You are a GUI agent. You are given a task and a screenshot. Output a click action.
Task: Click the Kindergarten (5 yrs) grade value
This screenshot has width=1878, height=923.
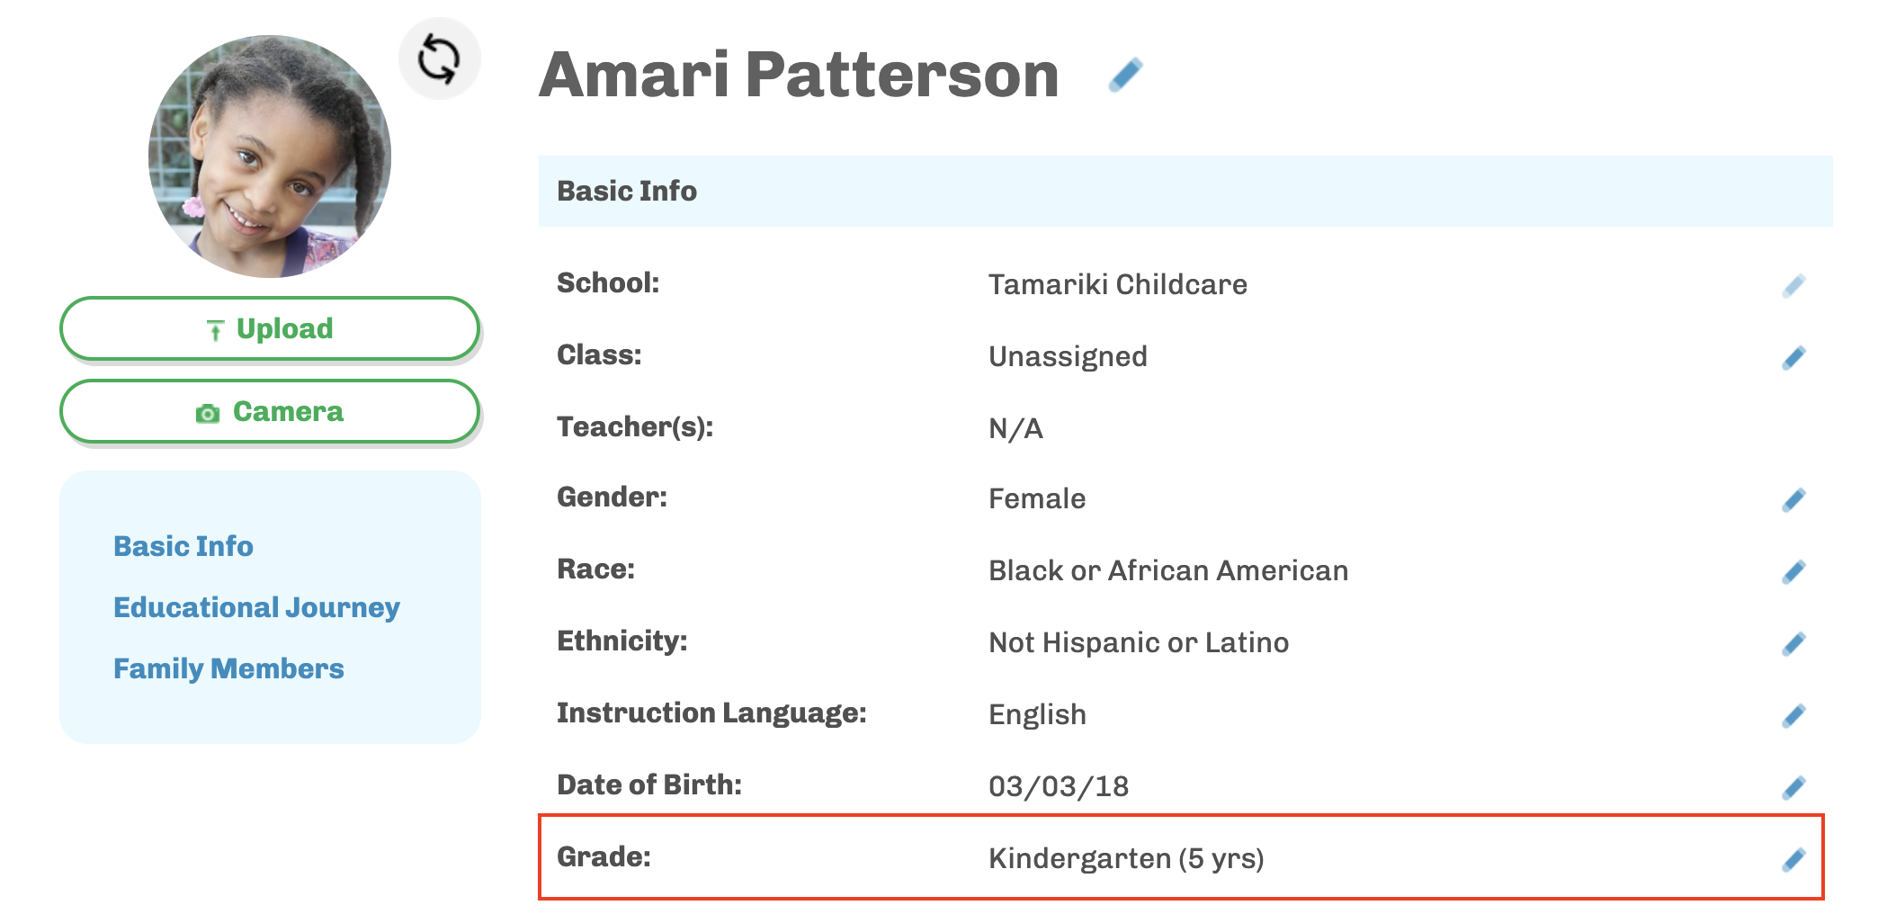click(1126, 858)
